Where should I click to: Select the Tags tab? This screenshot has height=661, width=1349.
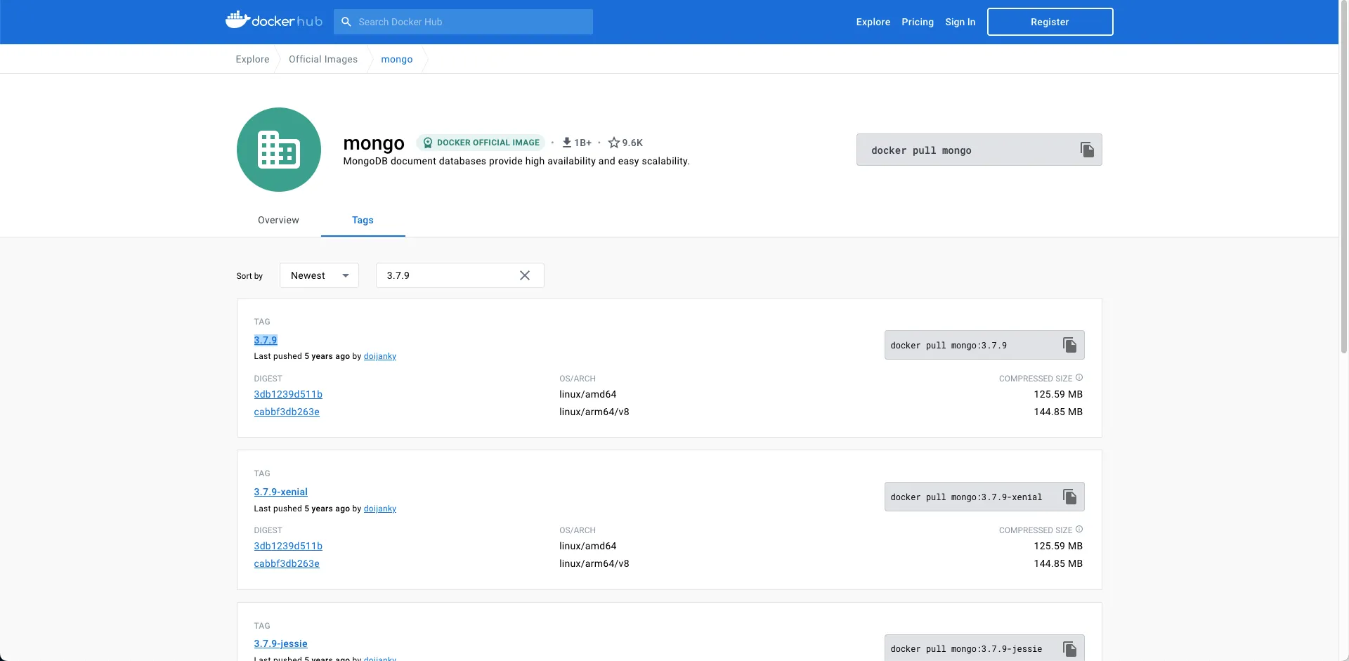coord(363,220)
